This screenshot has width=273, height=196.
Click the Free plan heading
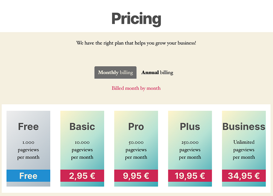click(x=28, y=126)
